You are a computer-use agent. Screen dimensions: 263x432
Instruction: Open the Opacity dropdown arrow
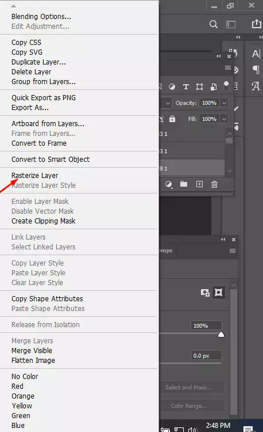225,103
